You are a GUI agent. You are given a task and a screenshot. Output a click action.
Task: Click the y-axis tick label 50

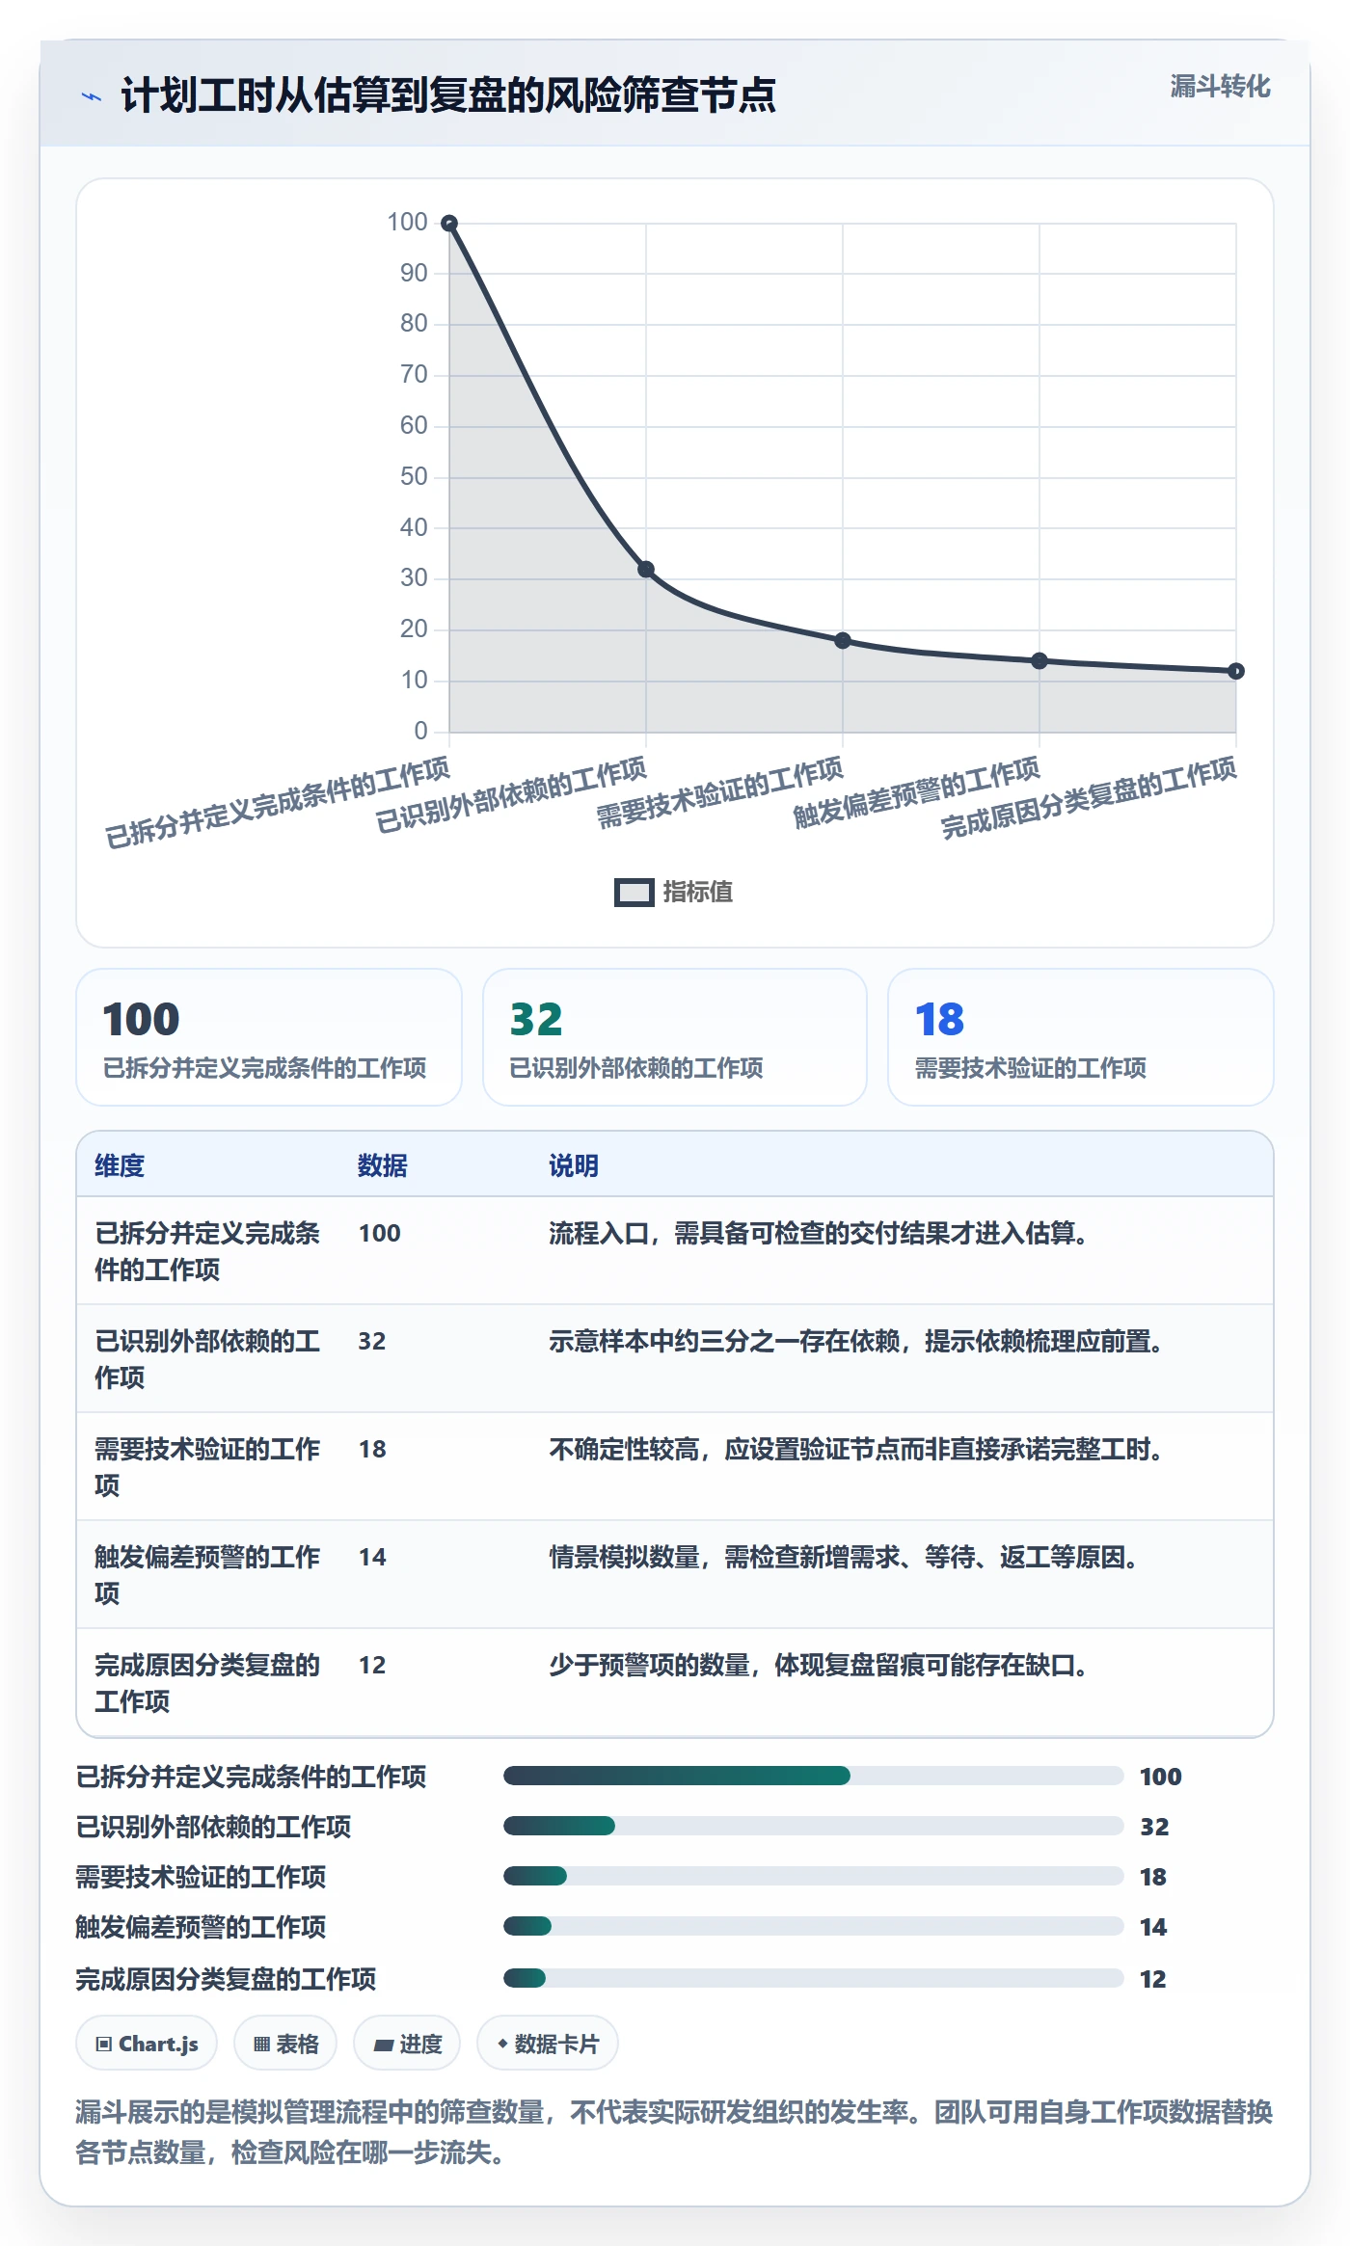pyautogui.click(x=414, y=476)
